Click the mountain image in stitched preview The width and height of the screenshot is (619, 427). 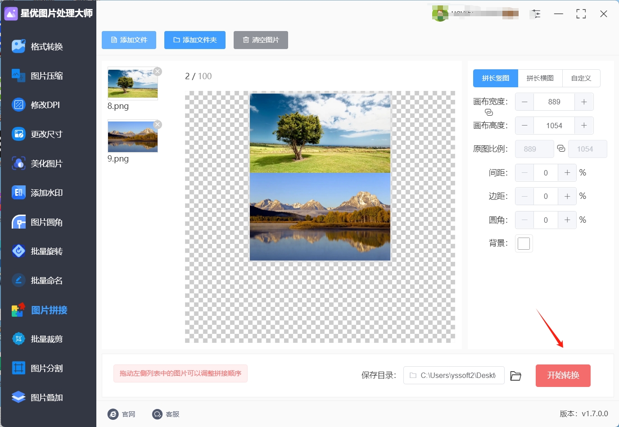[320, 217]
